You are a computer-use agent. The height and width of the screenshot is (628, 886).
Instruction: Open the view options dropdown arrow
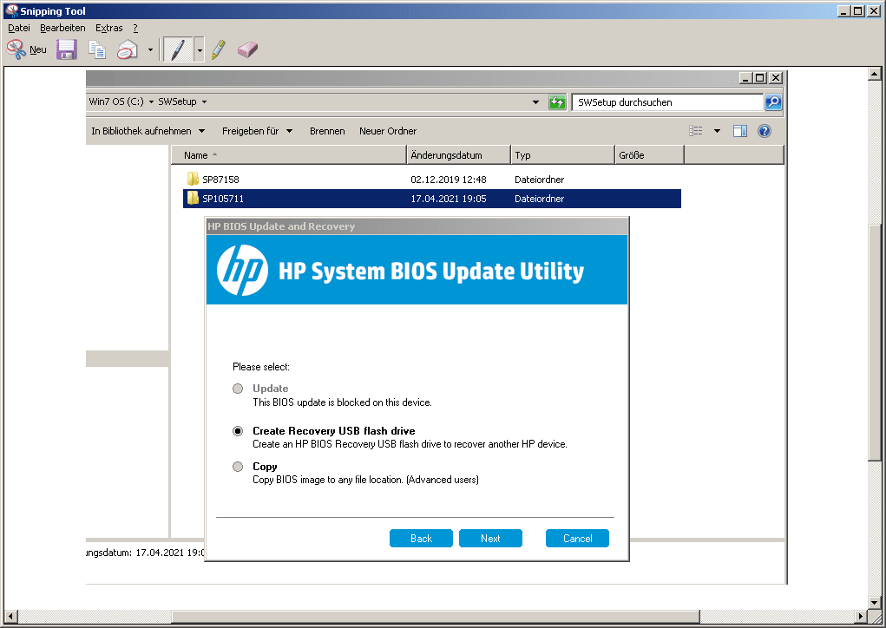pos(717,131)
